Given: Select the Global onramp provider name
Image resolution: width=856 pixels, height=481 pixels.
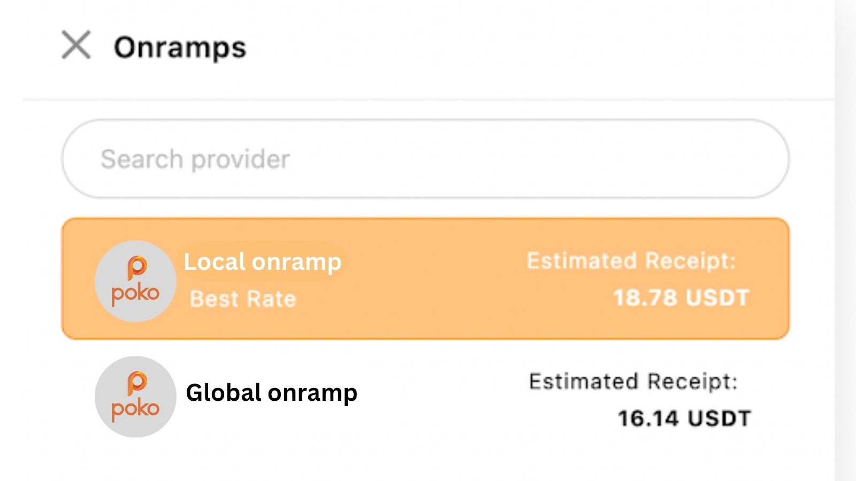Looking at the screenshot, I should (271, 393).
